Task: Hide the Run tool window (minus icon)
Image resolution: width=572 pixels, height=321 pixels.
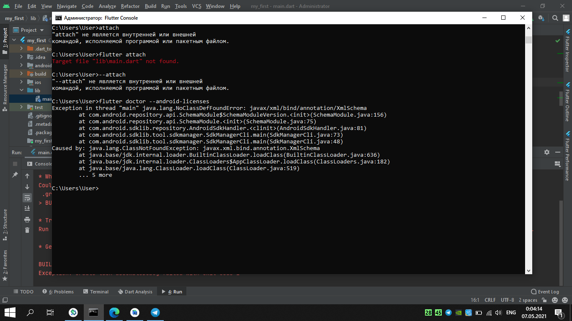Action: click(x=557, y=153)
